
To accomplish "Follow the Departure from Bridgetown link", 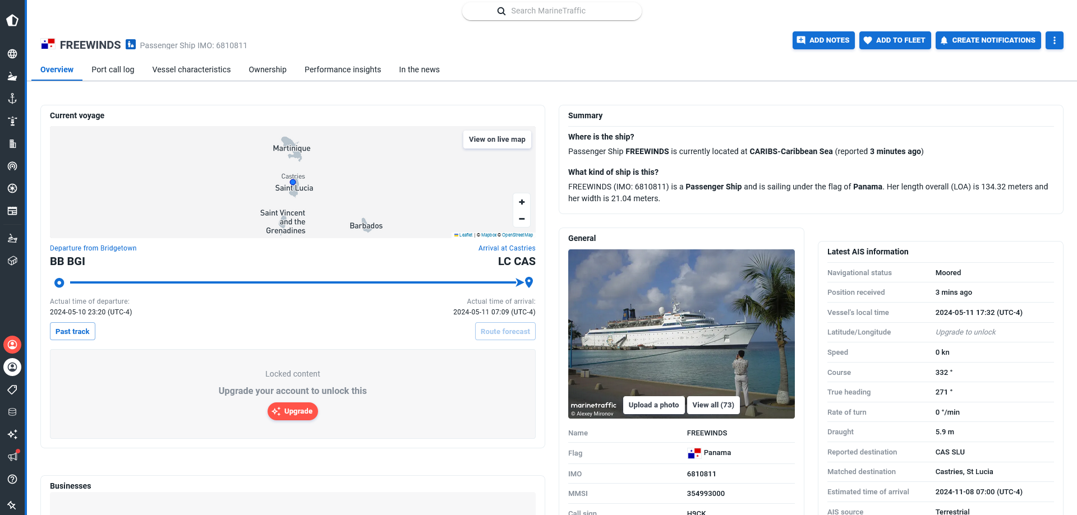I will click(x=93, y=248).
